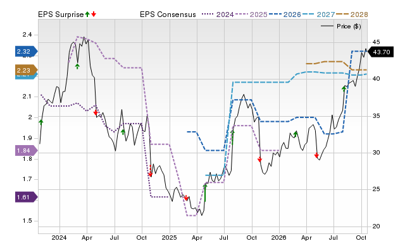
Task: Click the green surprise arrow near March 2024 peak
Action: click(x=77, y=66)
